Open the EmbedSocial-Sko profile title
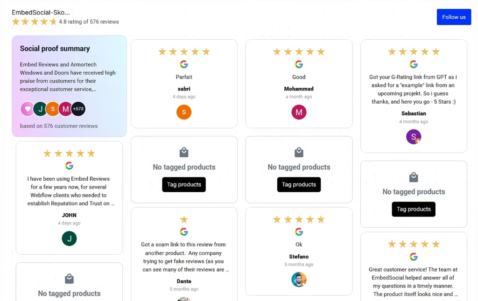The width and height of the screenshot is (478, 301). click(x=41, y=12)
